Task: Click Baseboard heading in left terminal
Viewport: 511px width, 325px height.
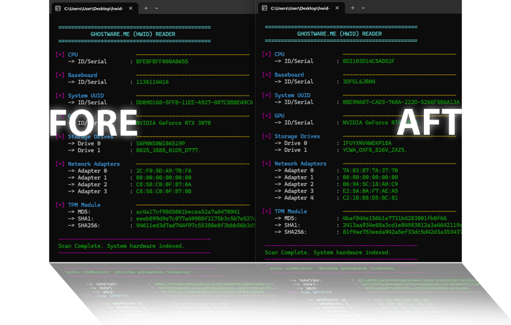Action: coord(83,75)
